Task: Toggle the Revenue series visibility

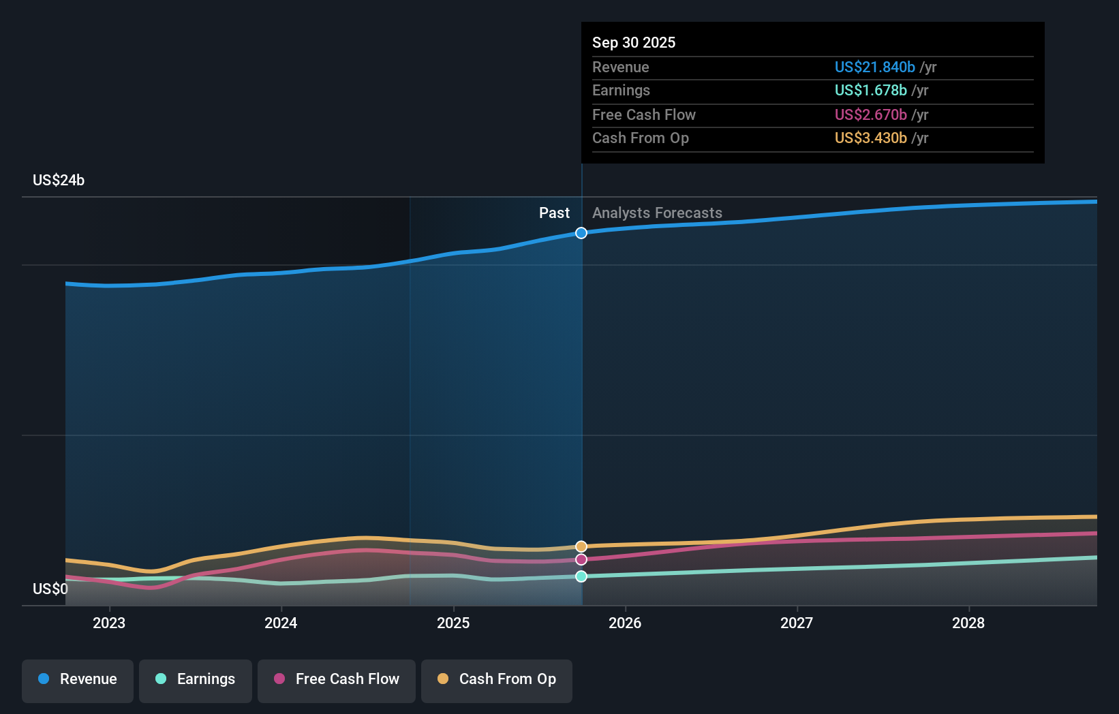Action: coord(77,679)
